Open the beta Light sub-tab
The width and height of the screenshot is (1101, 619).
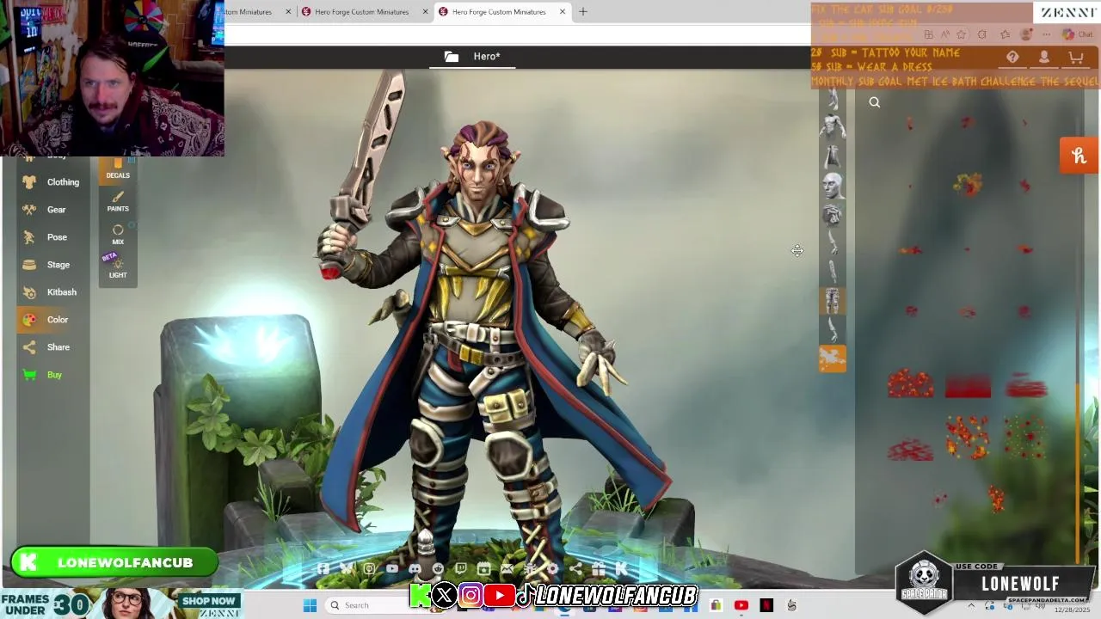[x=118, y=267]
